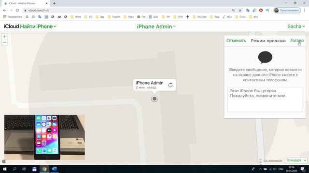Open the Найти iPhone app switcher dropdown
Screen dimensions: 309x173
pos(38,26)
